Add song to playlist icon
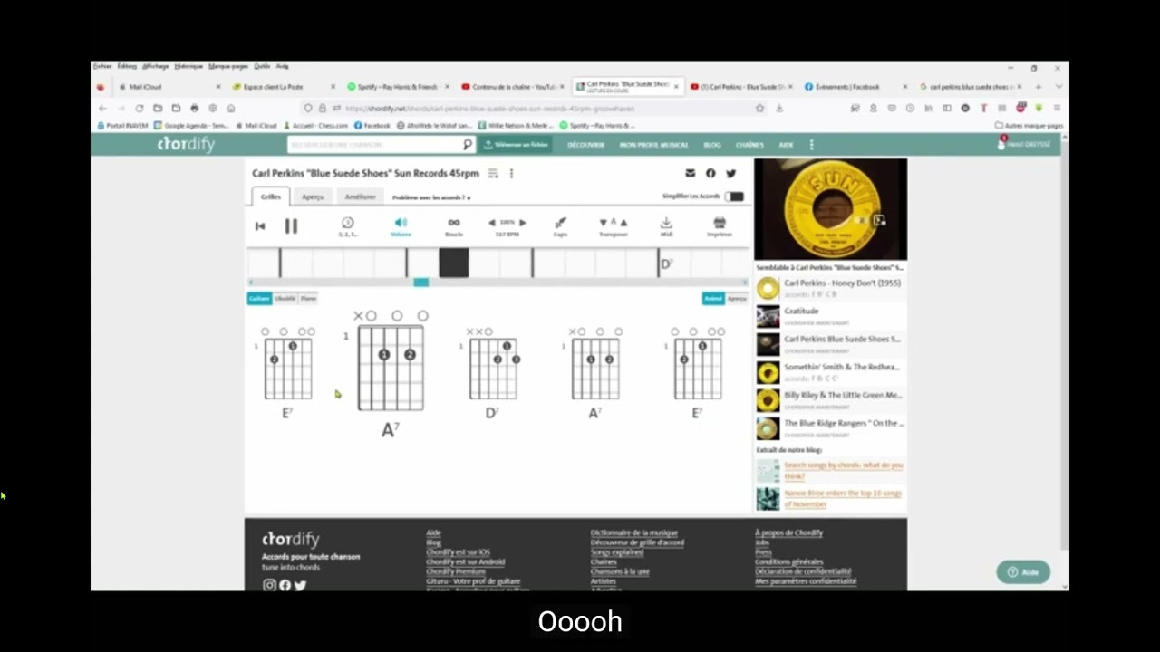Screen dimensions: 1160x652 493,173
